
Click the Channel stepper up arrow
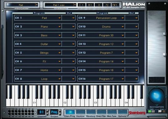47,111
